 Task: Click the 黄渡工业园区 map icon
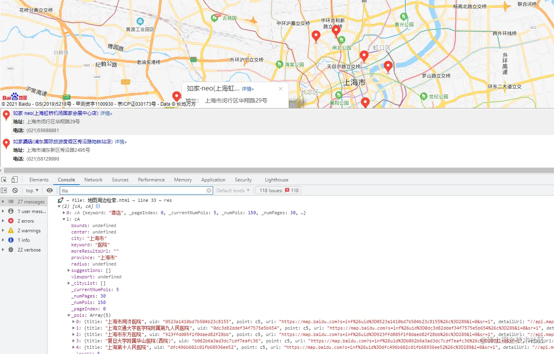[140, 21]
